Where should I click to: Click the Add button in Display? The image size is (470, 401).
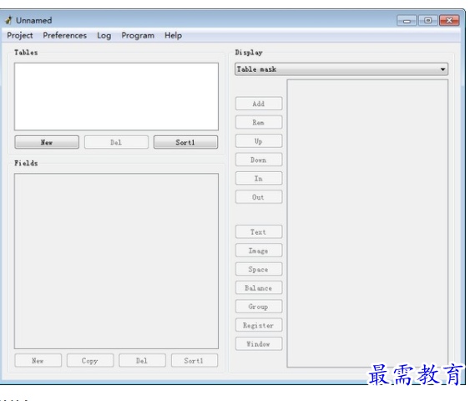259,104
